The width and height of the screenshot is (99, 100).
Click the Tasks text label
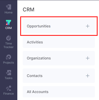coord(9,78)
